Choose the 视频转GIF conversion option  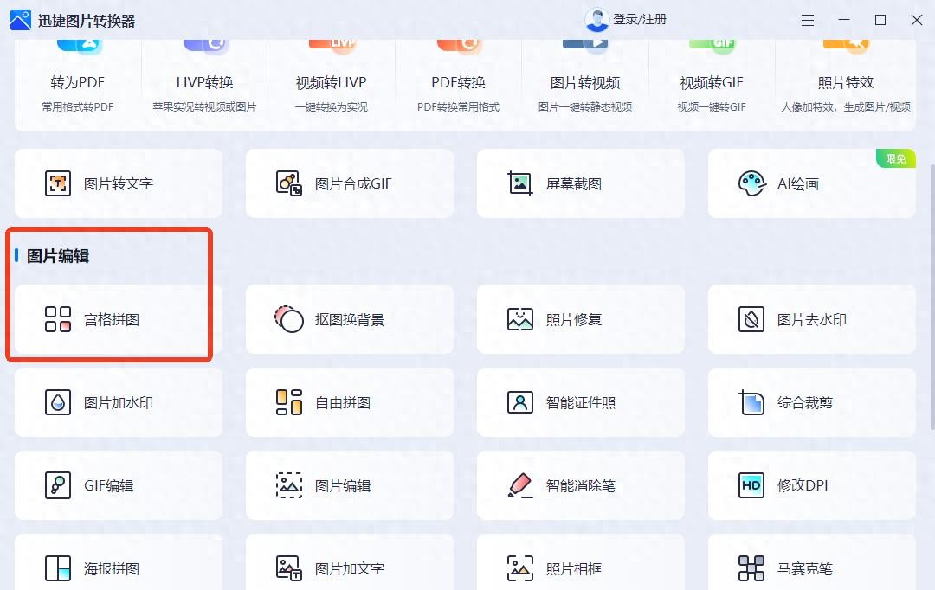point(712,82)
